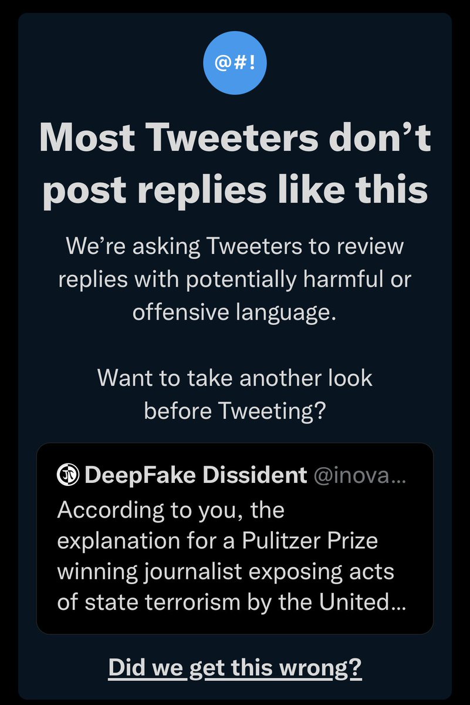Click 'of state terrorism by the United' line

pos(222,602)
